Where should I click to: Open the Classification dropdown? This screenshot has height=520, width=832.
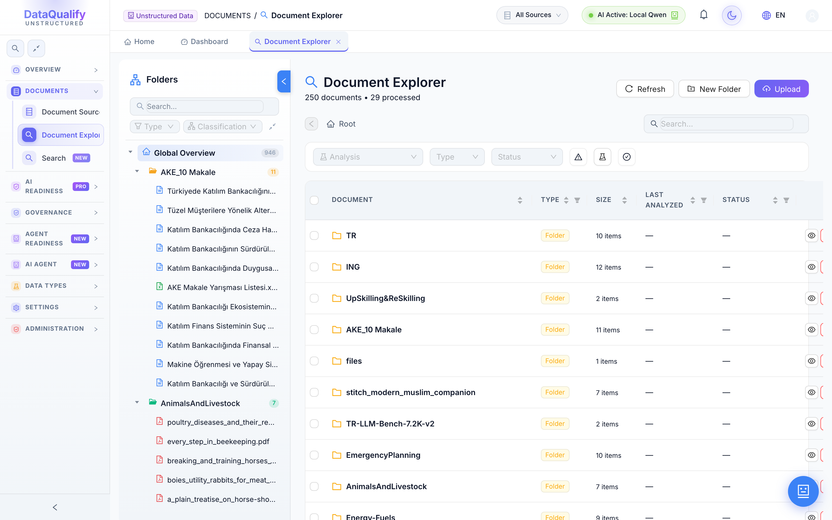[223, 127]
